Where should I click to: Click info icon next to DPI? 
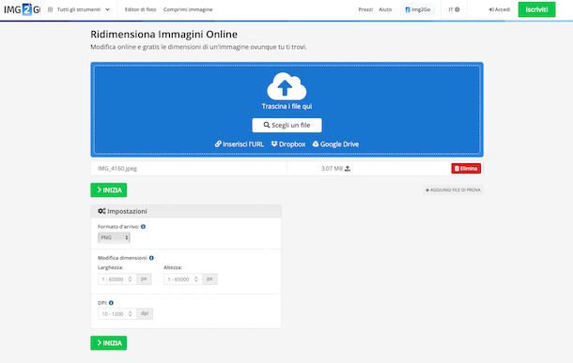tap(111, 303)
